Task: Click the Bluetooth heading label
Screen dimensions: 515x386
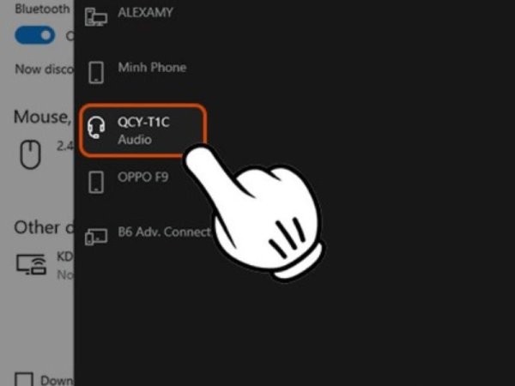Action: pyautogui.click(x=42, y=9)
